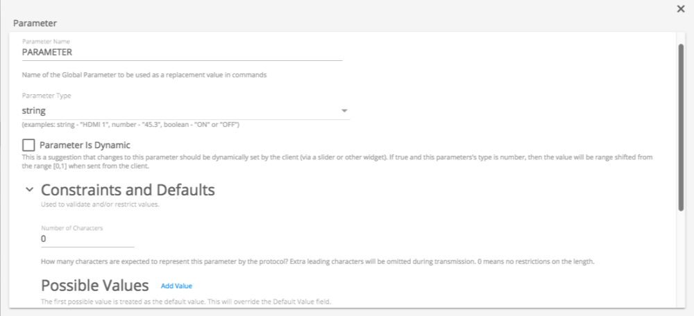The width and height of the screenshot is (694, 316).
Task: Click the Add Value link
Action: point(176,286)
